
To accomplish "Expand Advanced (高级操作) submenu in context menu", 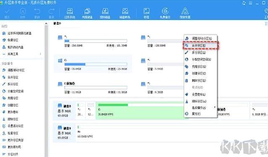I will tap(200, 108).
